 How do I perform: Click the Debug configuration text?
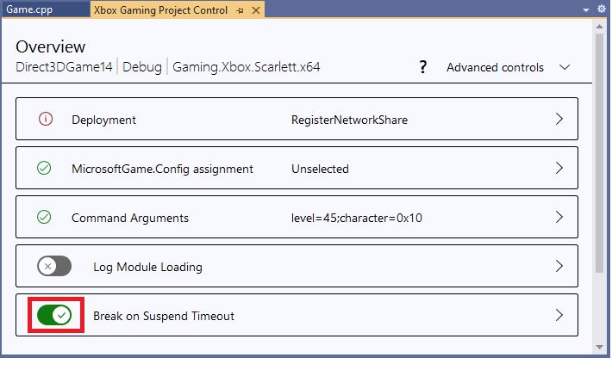(x=142, y=67)
